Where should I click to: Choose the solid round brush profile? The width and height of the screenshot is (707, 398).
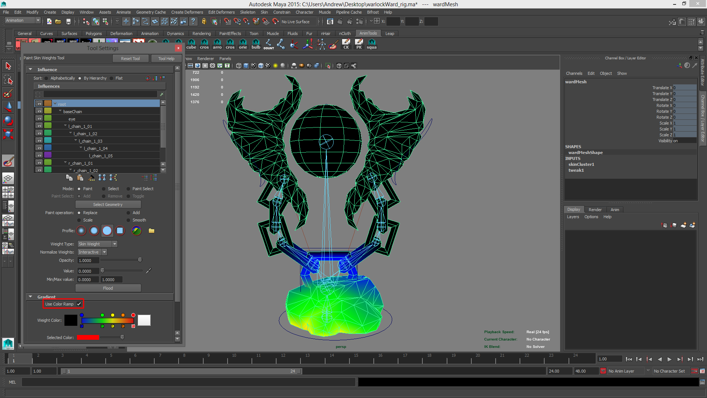(107, 231)
